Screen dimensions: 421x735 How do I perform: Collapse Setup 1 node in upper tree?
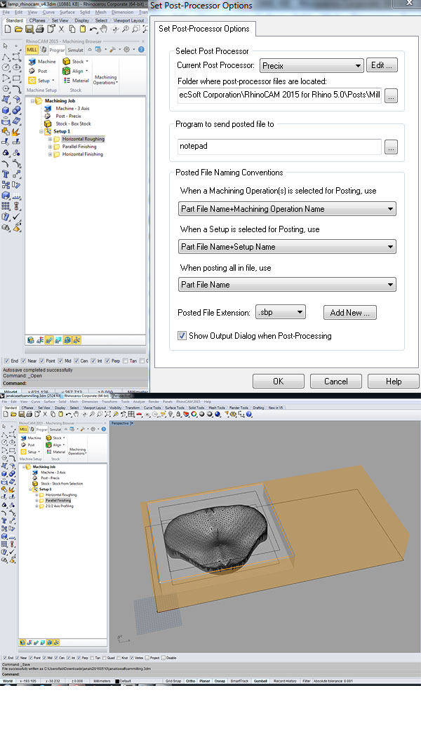click(x=41, y=132)
